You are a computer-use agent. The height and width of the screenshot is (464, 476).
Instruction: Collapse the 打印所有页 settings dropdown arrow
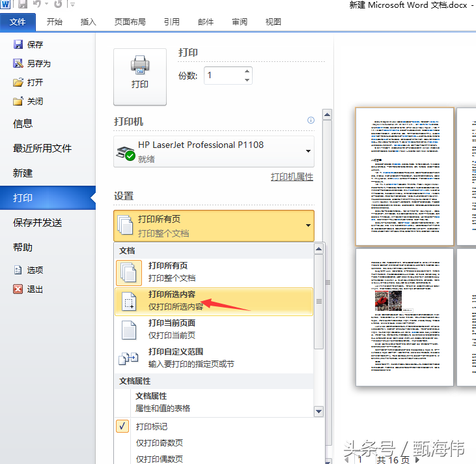(x=308, y=225)
